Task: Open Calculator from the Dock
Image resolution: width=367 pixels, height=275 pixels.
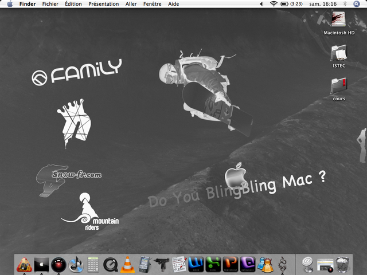Action: click(x=93, y=265)
